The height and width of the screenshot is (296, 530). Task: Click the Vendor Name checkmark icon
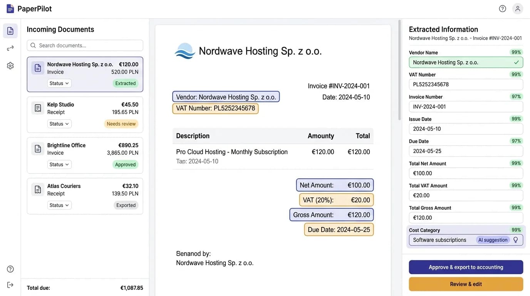click(x=516, y=62)
